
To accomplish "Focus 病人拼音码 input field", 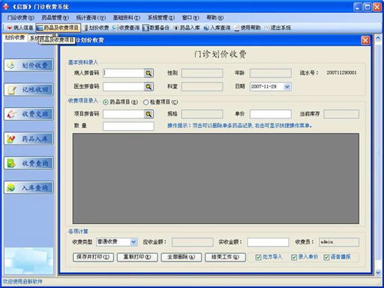I will tap(124, 73).
